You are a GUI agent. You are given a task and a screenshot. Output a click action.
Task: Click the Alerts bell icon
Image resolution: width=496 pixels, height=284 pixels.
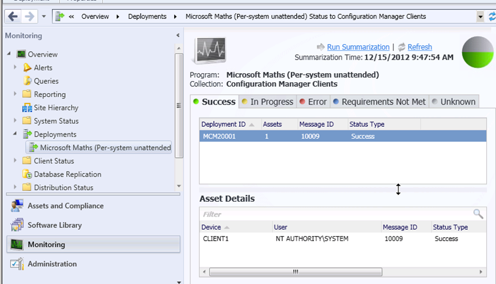[27, 67]
